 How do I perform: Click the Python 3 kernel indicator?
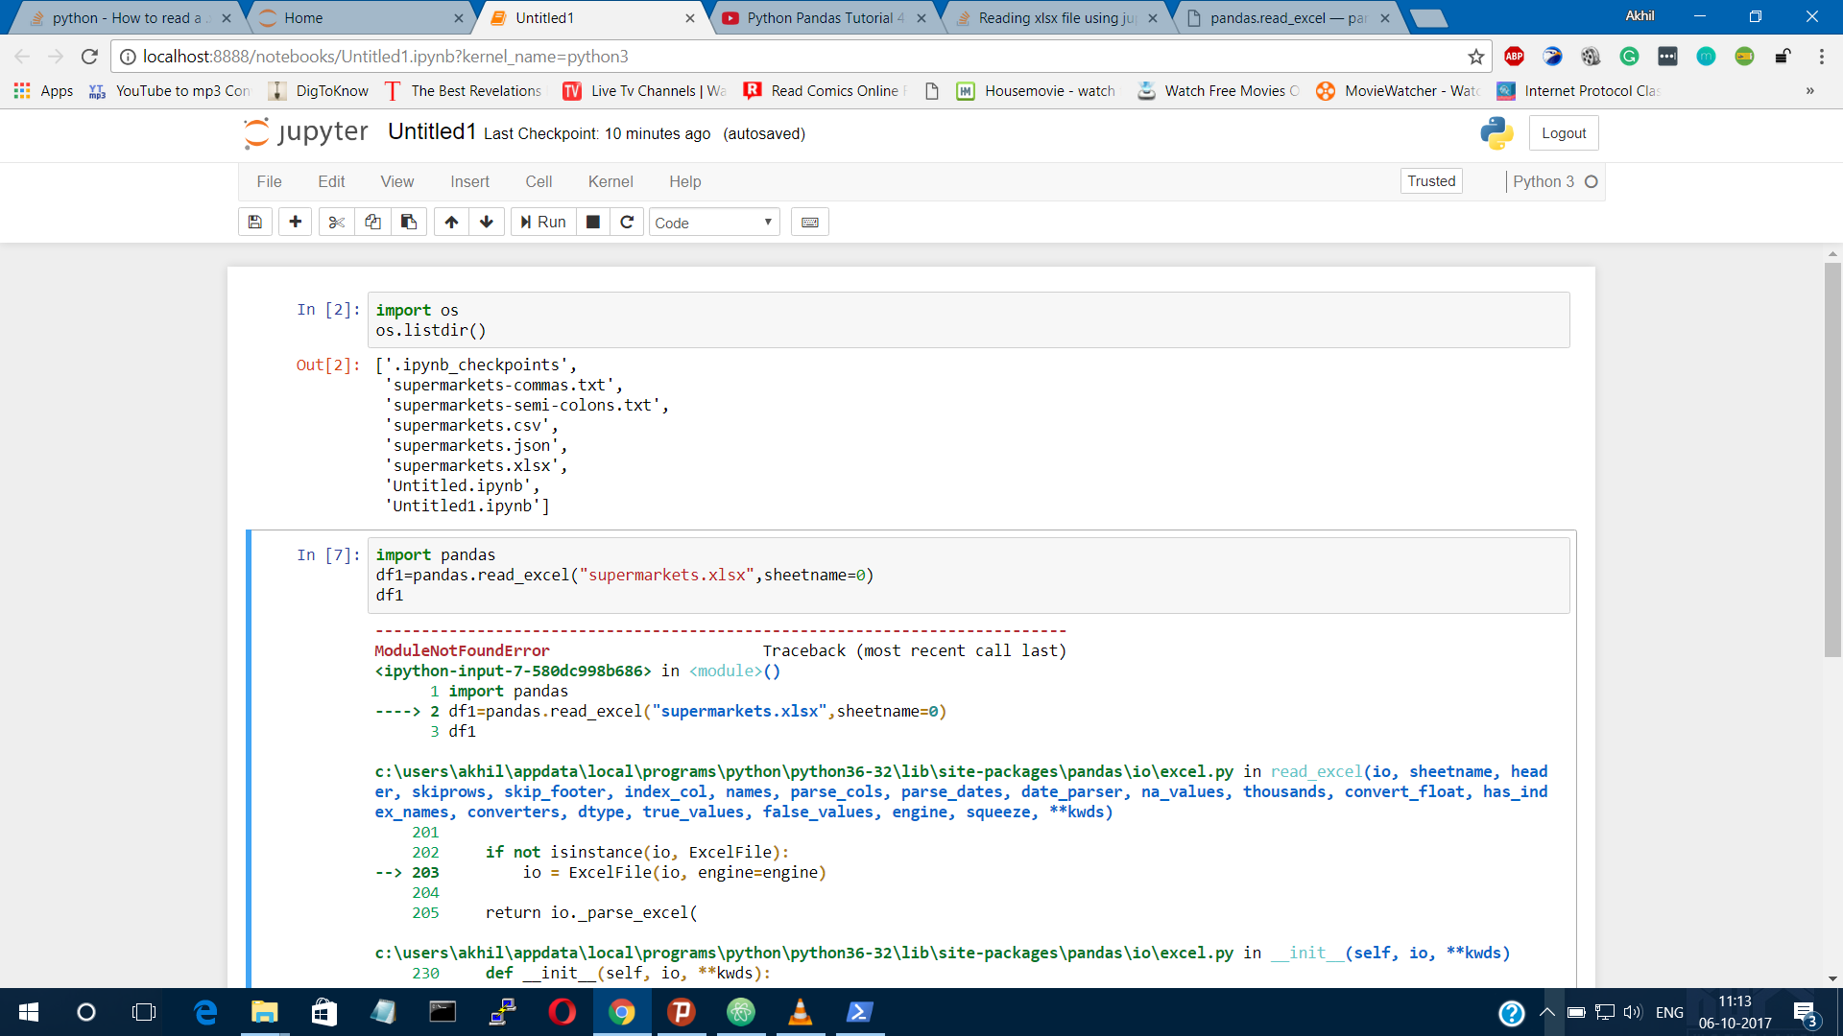click(x=1554, y=181)
